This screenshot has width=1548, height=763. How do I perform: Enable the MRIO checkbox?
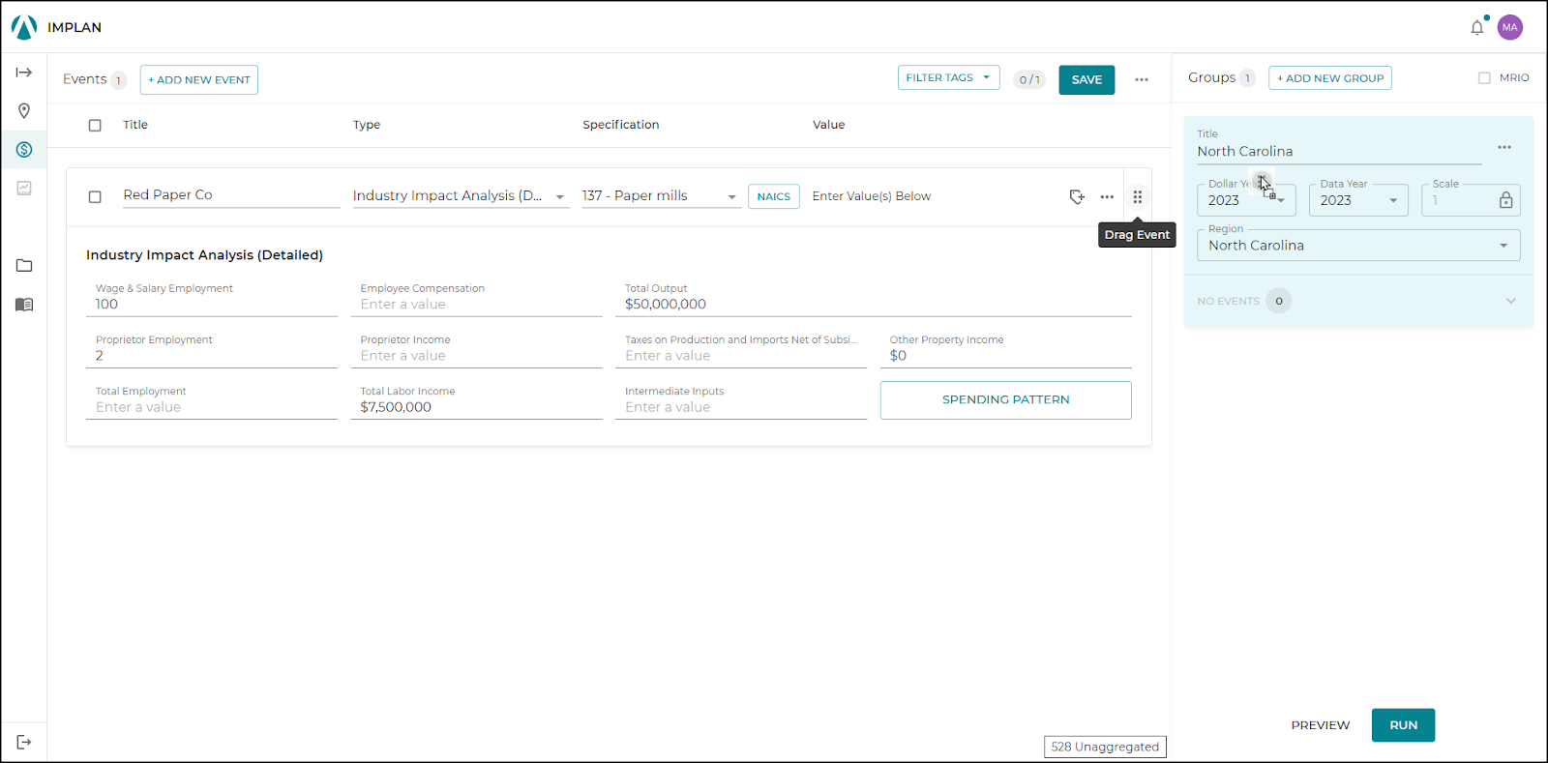click(x=1484, y=77)
